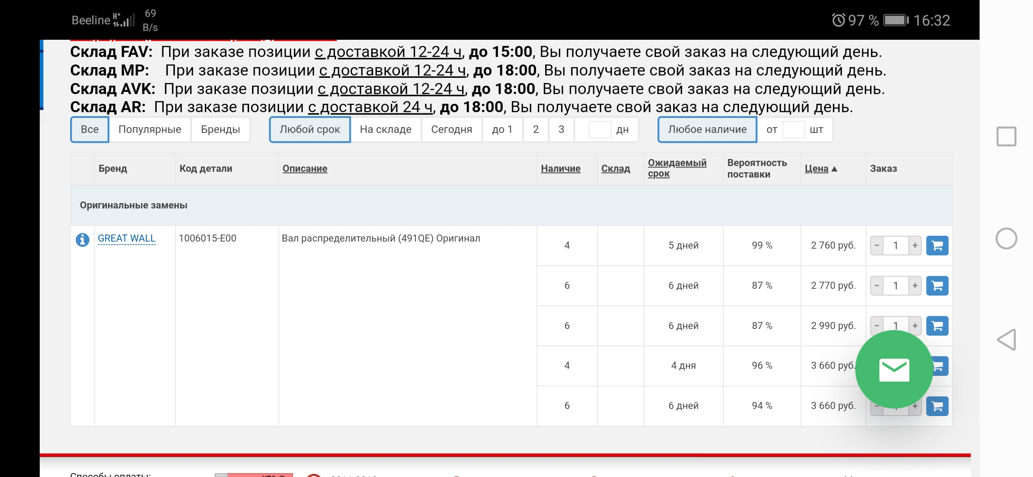Click the 4 дня expected term cell
1033x477 pixels.
coord(683,366)
